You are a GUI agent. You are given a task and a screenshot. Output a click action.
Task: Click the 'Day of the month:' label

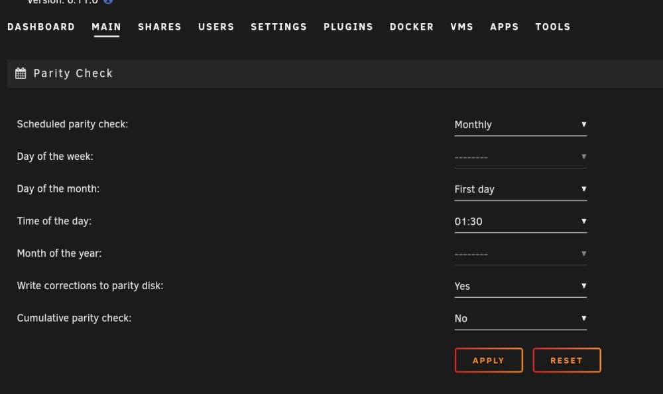[58, 189]
